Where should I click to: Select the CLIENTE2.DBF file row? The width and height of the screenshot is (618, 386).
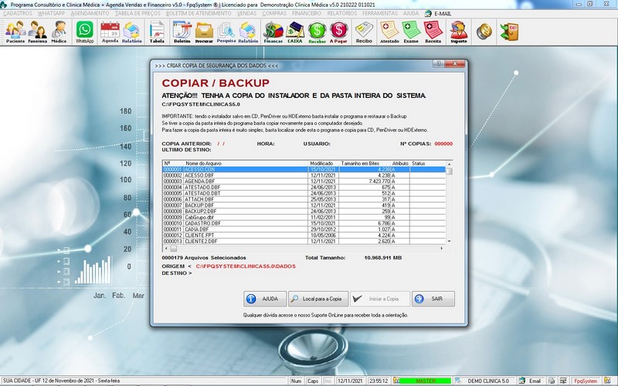tap(304, 241)
